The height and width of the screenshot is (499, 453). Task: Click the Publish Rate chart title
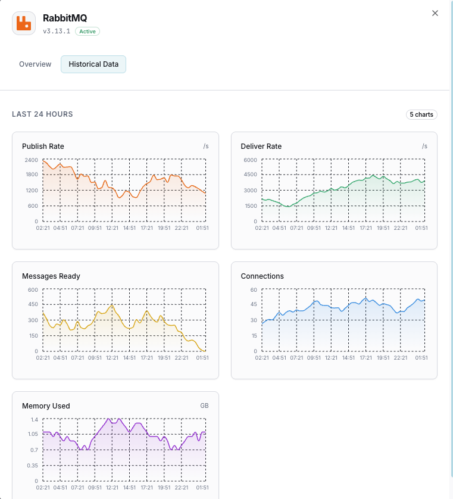pos(43,146)
